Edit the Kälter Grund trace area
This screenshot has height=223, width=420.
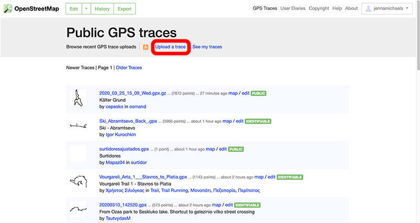(x=246, y=93)
